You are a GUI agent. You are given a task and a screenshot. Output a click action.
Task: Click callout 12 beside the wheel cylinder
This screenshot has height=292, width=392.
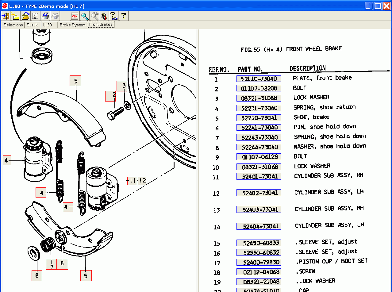142,181
